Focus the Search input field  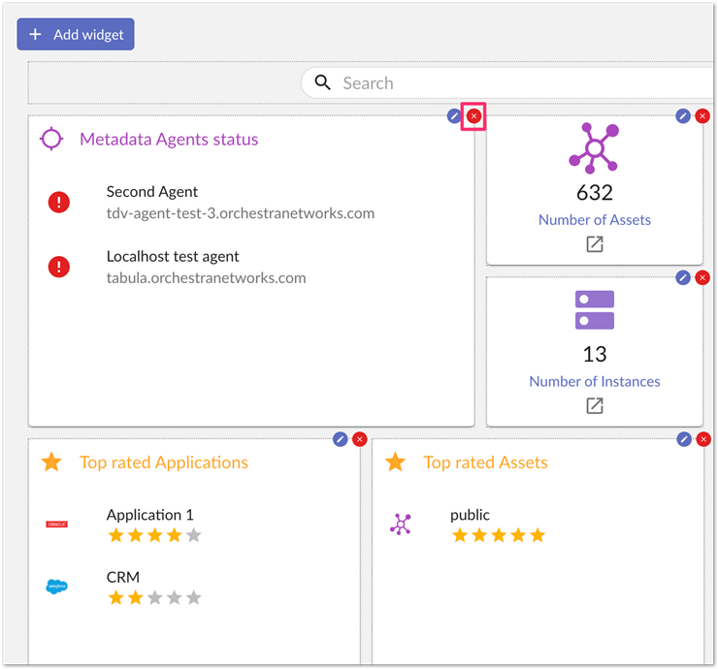(506, 83)
